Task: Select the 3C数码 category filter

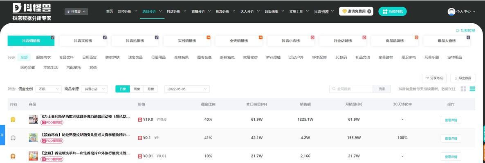Action: coord(341,57)
